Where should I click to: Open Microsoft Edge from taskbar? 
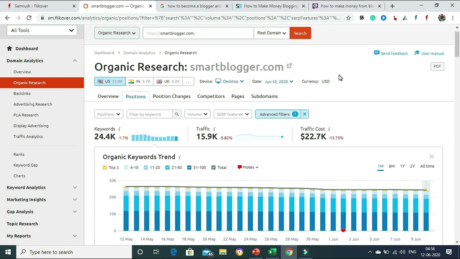(174, 252)
